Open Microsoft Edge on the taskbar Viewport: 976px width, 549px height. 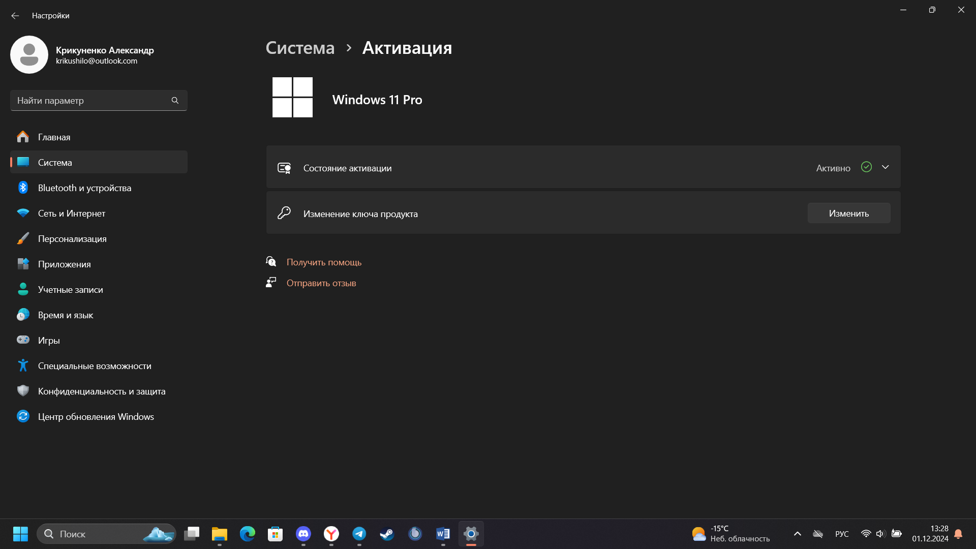(x=248, y=534)
